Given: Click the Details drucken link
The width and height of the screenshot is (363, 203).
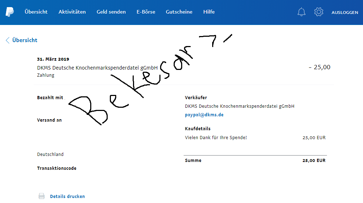Looking at the screenshot, I should point(67,196).
